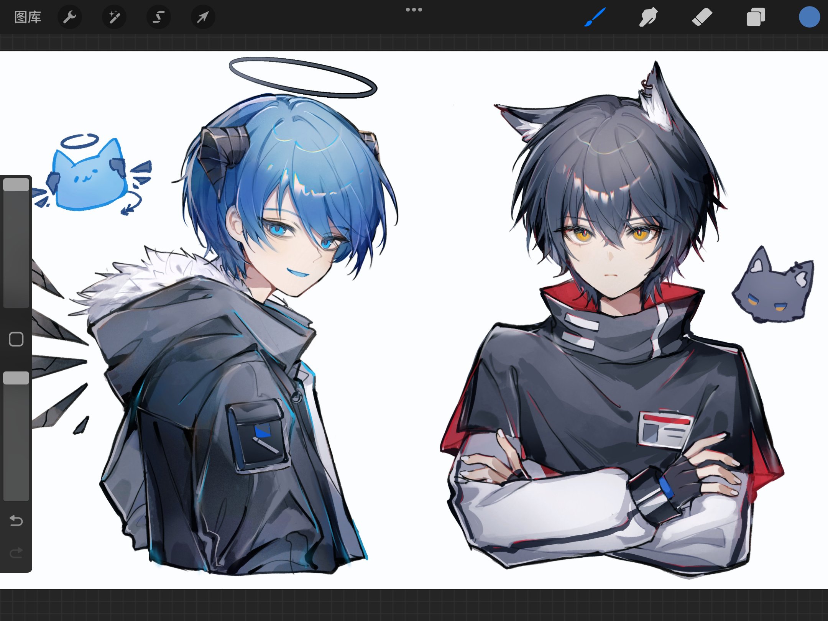Open the Actions wrench menu
Screen dimensions: 828x621
pyautogui.click(x=70, y=17)
